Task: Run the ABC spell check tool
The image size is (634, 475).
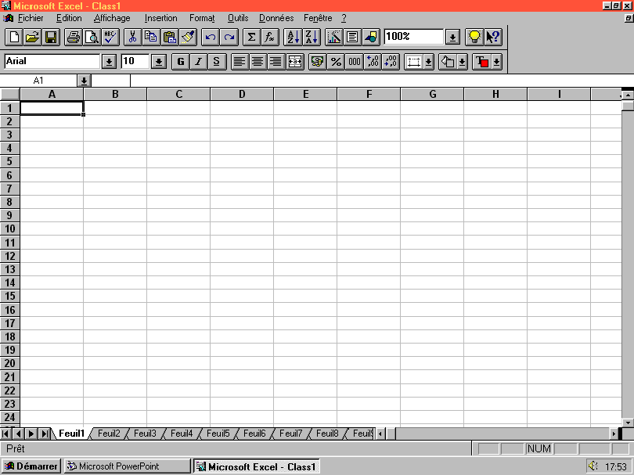Action: coord(110,38)
